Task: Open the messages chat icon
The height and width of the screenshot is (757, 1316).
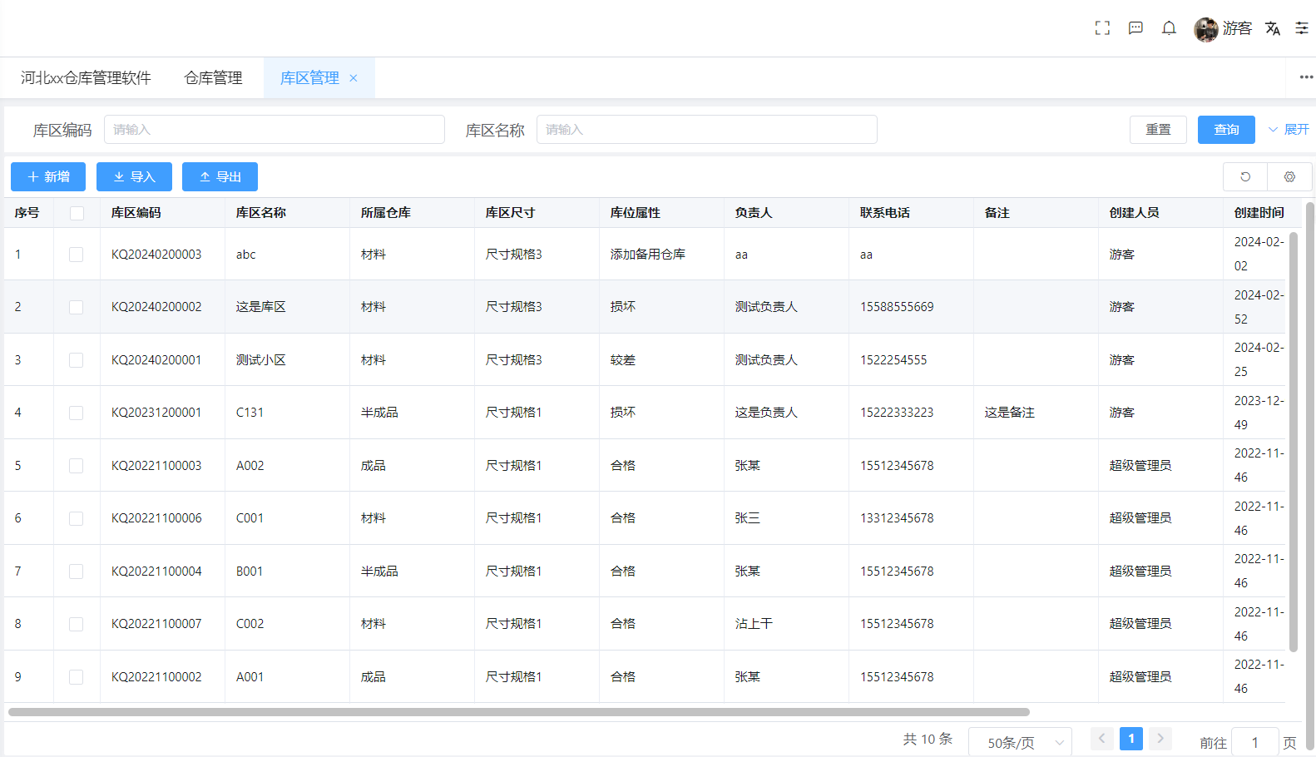Action: [1135, 28]
